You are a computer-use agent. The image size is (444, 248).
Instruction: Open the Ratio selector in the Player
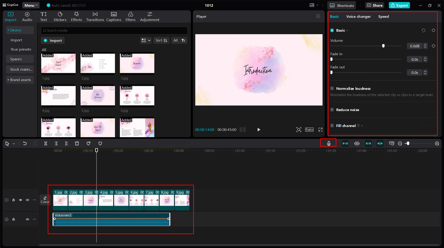point(309,130)
